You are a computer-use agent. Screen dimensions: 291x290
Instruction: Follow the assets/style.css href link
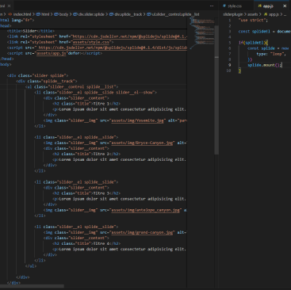(92, 42)
